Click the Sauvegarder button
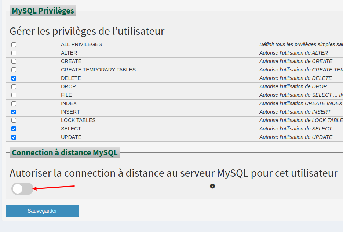Viewport: 343px width, 232px height. (42, 211)
